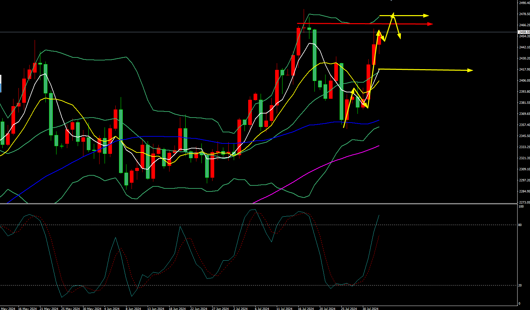Click the 2490.40 price axis label
The height and width of the screenshot is (310, 530).
[x=525, y=3]
